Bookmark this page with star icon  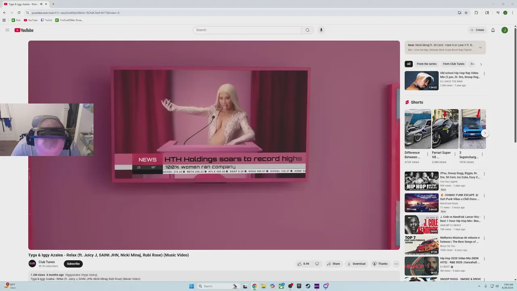pos(466,13)
